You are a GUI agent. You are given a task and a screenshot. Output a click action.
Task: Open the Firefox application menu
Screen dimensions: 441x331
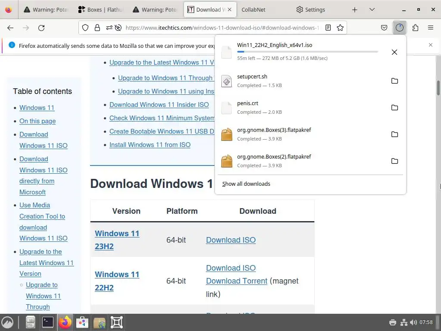coord(431,28)
